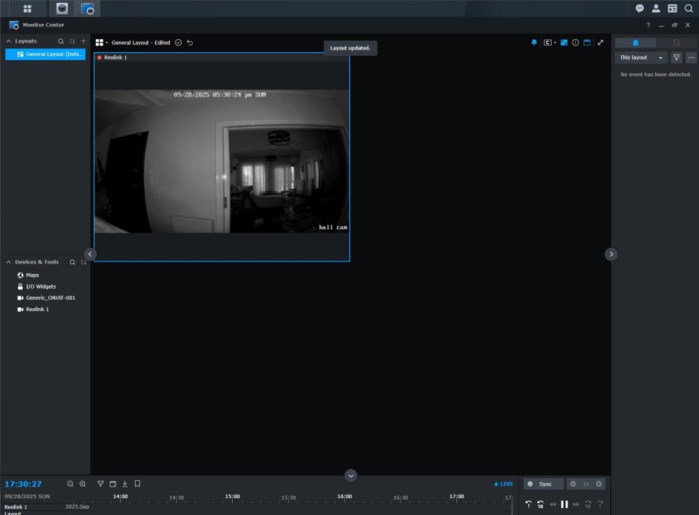Select I/O Widgets in Devices & Tools

click(x=36, y=286)
